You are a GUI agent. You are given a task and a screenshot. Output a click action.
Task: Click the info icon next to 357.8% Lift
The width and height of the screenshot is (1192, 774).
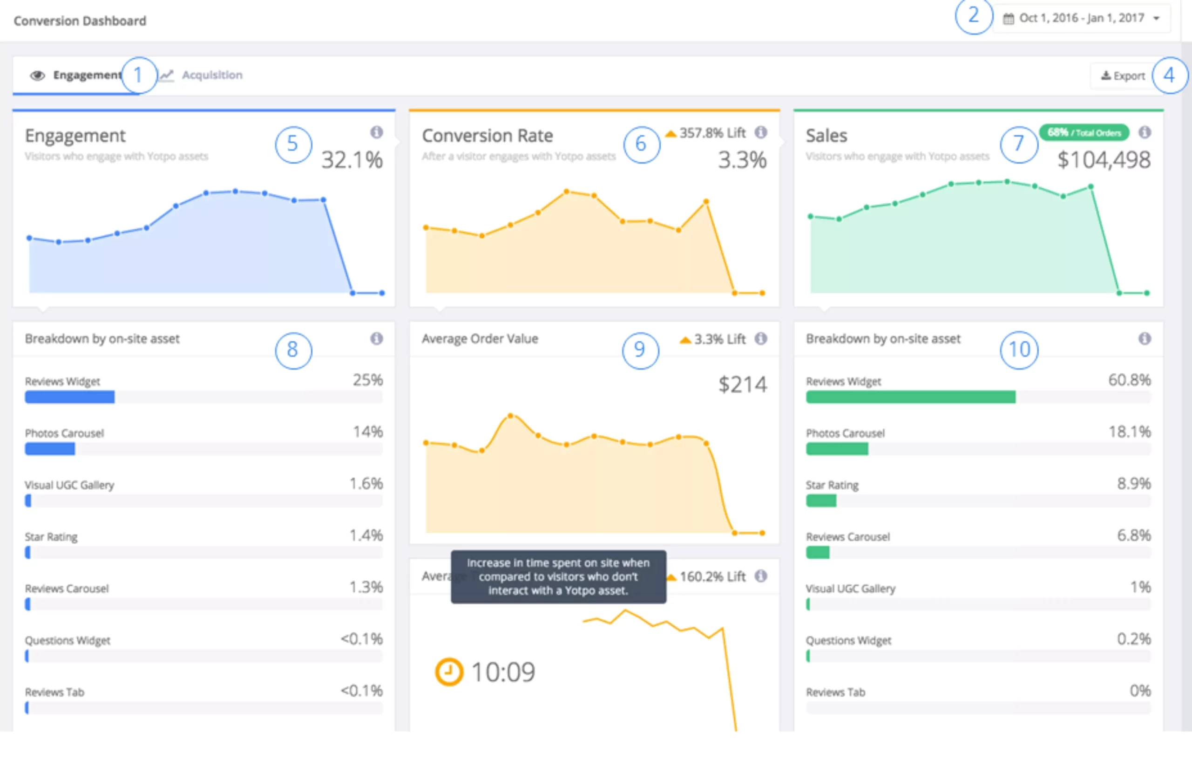click(761, 132)
